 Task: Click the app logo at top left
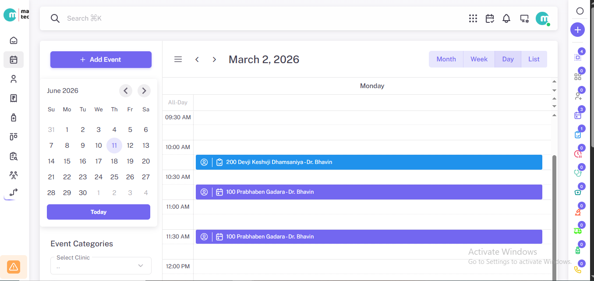pos(16,14)
